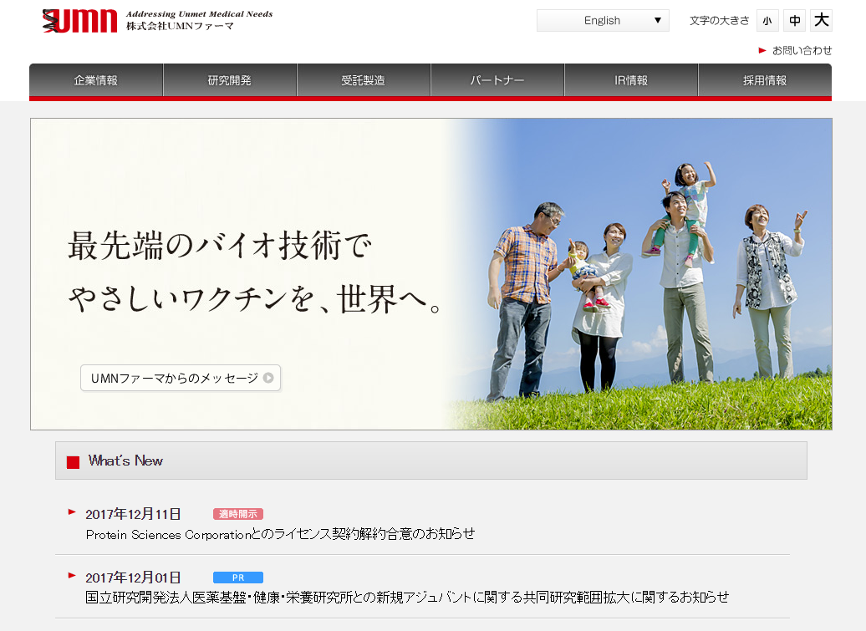866x631 pixels.
Task: Open Protein Sciences Corporation license termination news
Action: [280, 534]
